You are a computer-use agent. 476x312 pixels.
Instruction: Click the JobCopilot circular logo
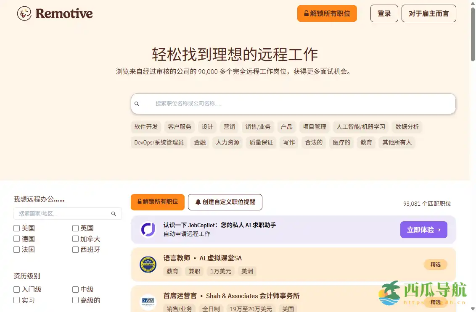click(x=148, y=230)
